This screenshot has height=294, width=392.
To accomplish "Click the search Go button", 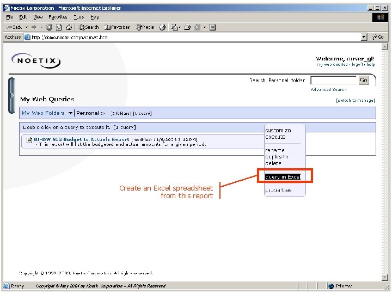I will [364, 80].
